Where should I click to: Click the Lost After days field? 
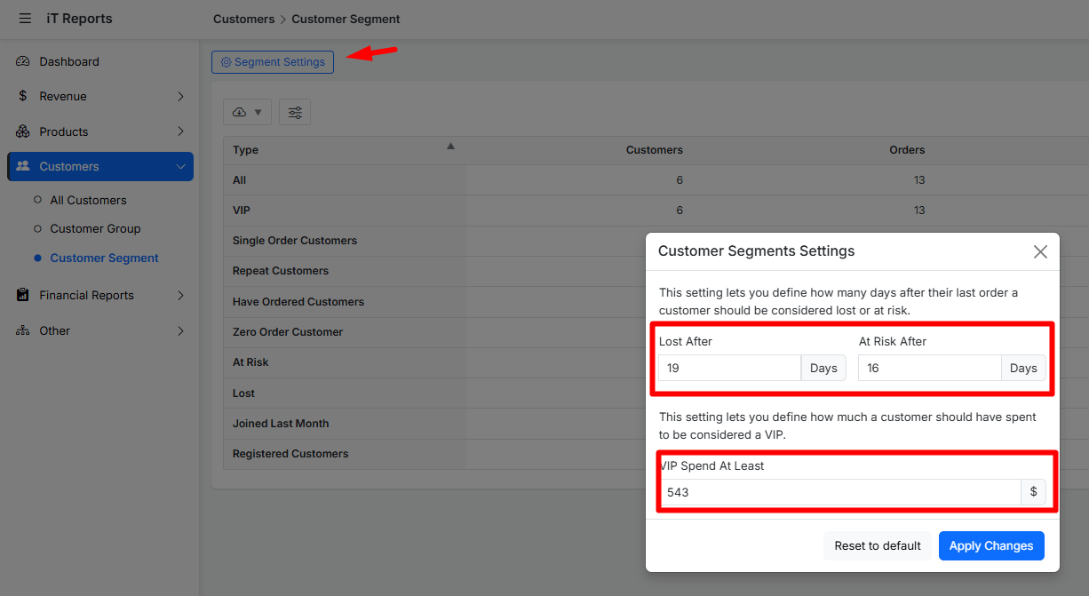[729, 368]
